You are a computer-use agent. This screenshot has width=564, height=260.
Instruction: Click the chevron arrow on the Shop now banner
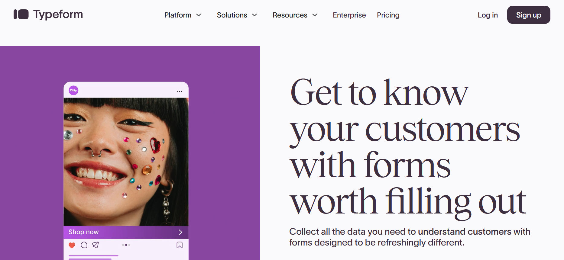(181, 232)
